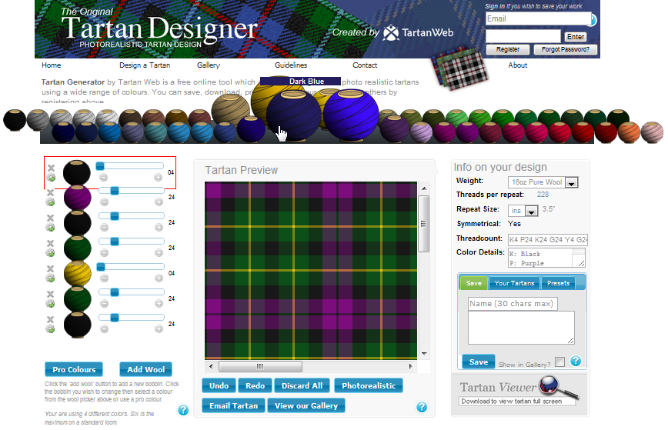Click the Redo button
Image resolution: width=668 pixels, height=430 pixels.
(x=256, y=385)
